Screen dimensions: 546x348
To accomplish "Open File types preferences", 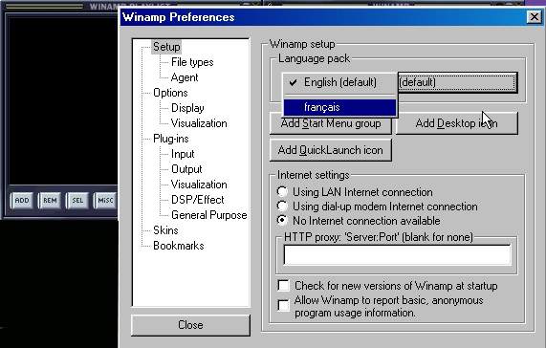I will click(x=192, y=62).
